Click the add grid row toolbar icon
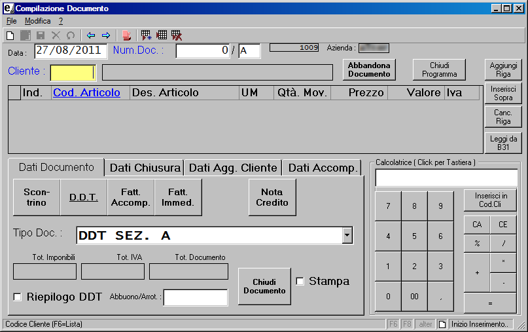528x332 pixels. (x=146, y=35)
